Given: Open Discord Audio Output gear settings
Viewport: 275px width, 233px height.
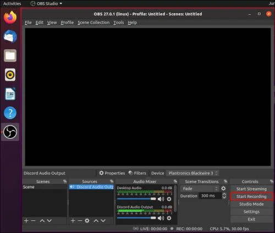Looking at the screenshot, I should coord(169,218).
